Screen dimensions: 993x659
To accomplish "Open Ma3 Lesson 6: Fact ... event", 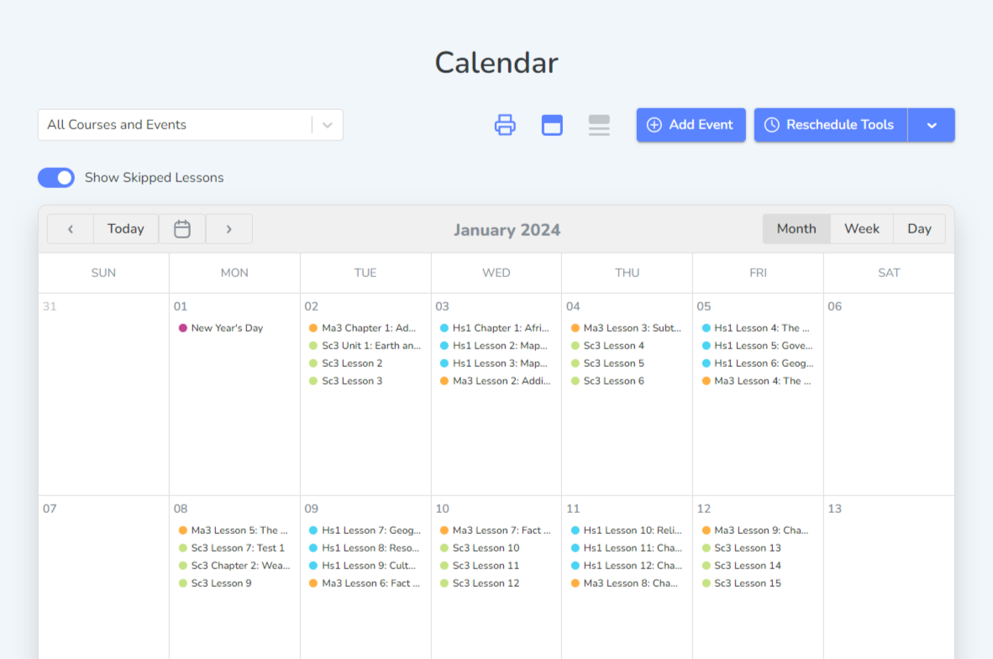I will 365,583.
